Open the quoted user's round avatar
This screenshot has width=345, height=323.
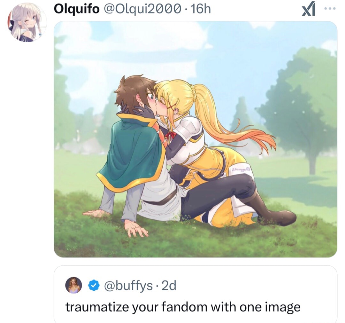pos(73,285)
